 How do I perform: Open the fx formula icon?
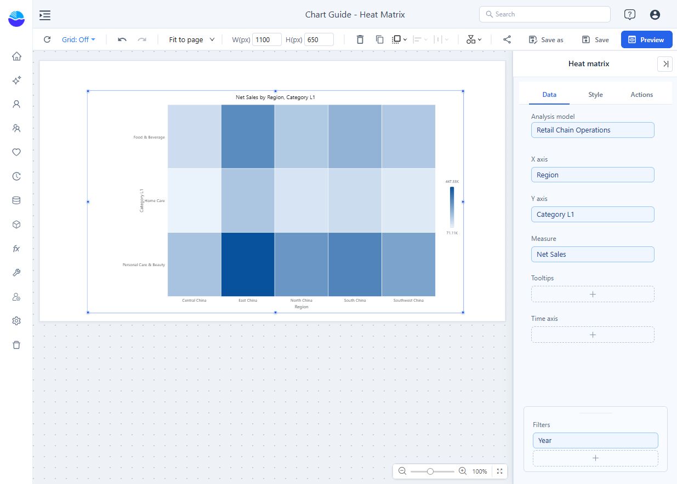point(16,249)
